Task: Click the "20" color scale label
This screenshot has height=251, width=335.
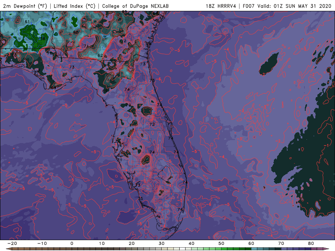Action: pos(131,243)
